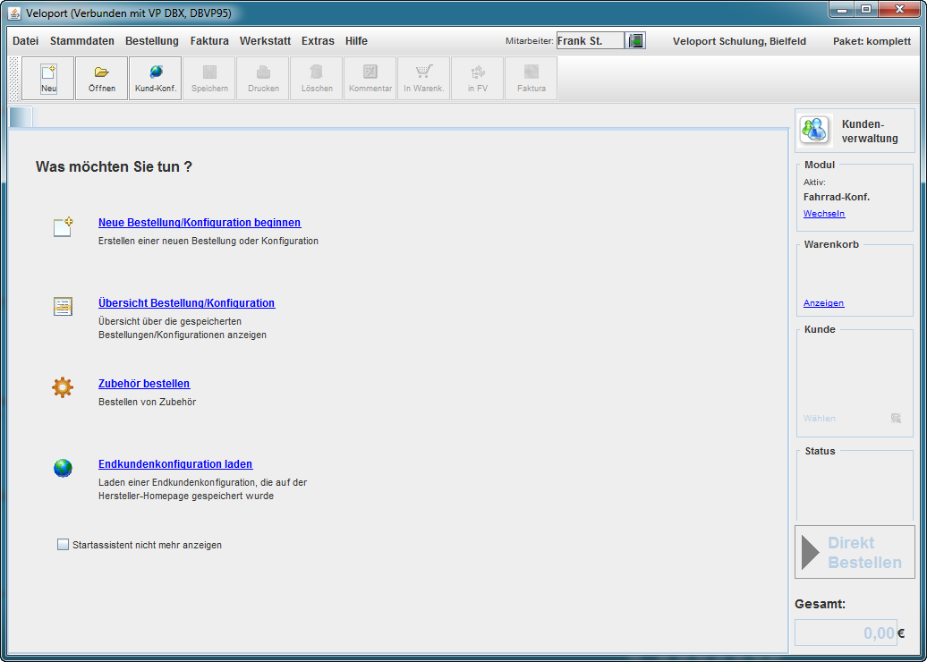Click the Kundenverwaltung users icon
This screenshot has width=927, height=662.
click(815, 131)
